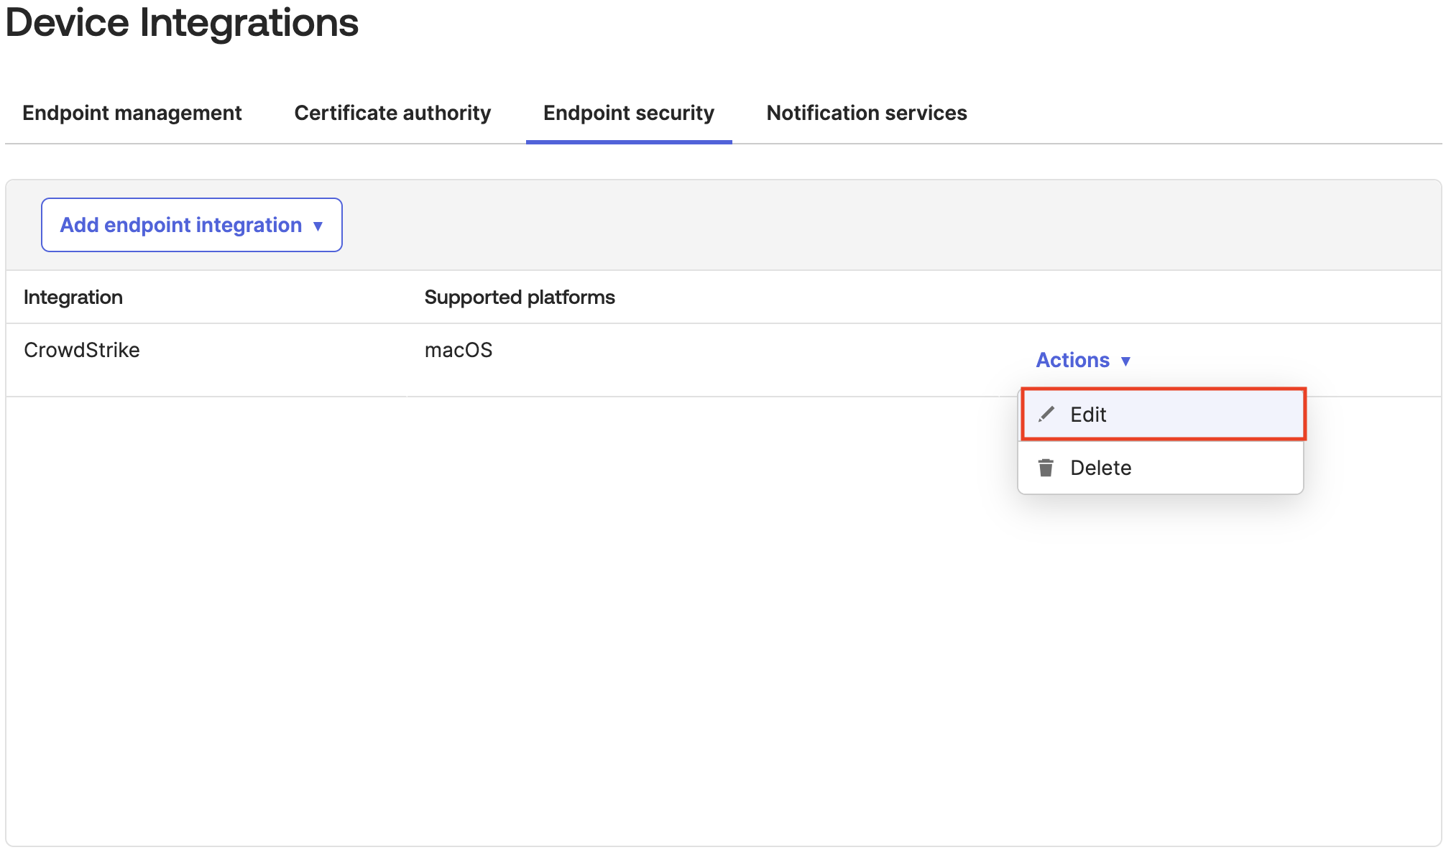The height and width of the screenshot is (855, 1446).
Task: Click the CrowdStrike integration name
Action: [82, 350]
